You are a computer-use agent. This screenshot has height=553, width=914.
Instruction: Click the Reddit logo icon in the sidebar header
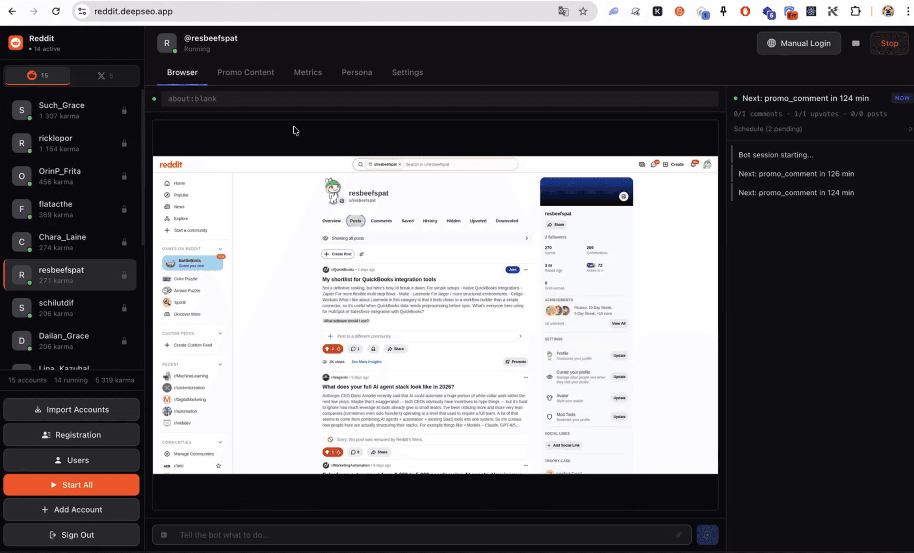click(x=15, y=42)
